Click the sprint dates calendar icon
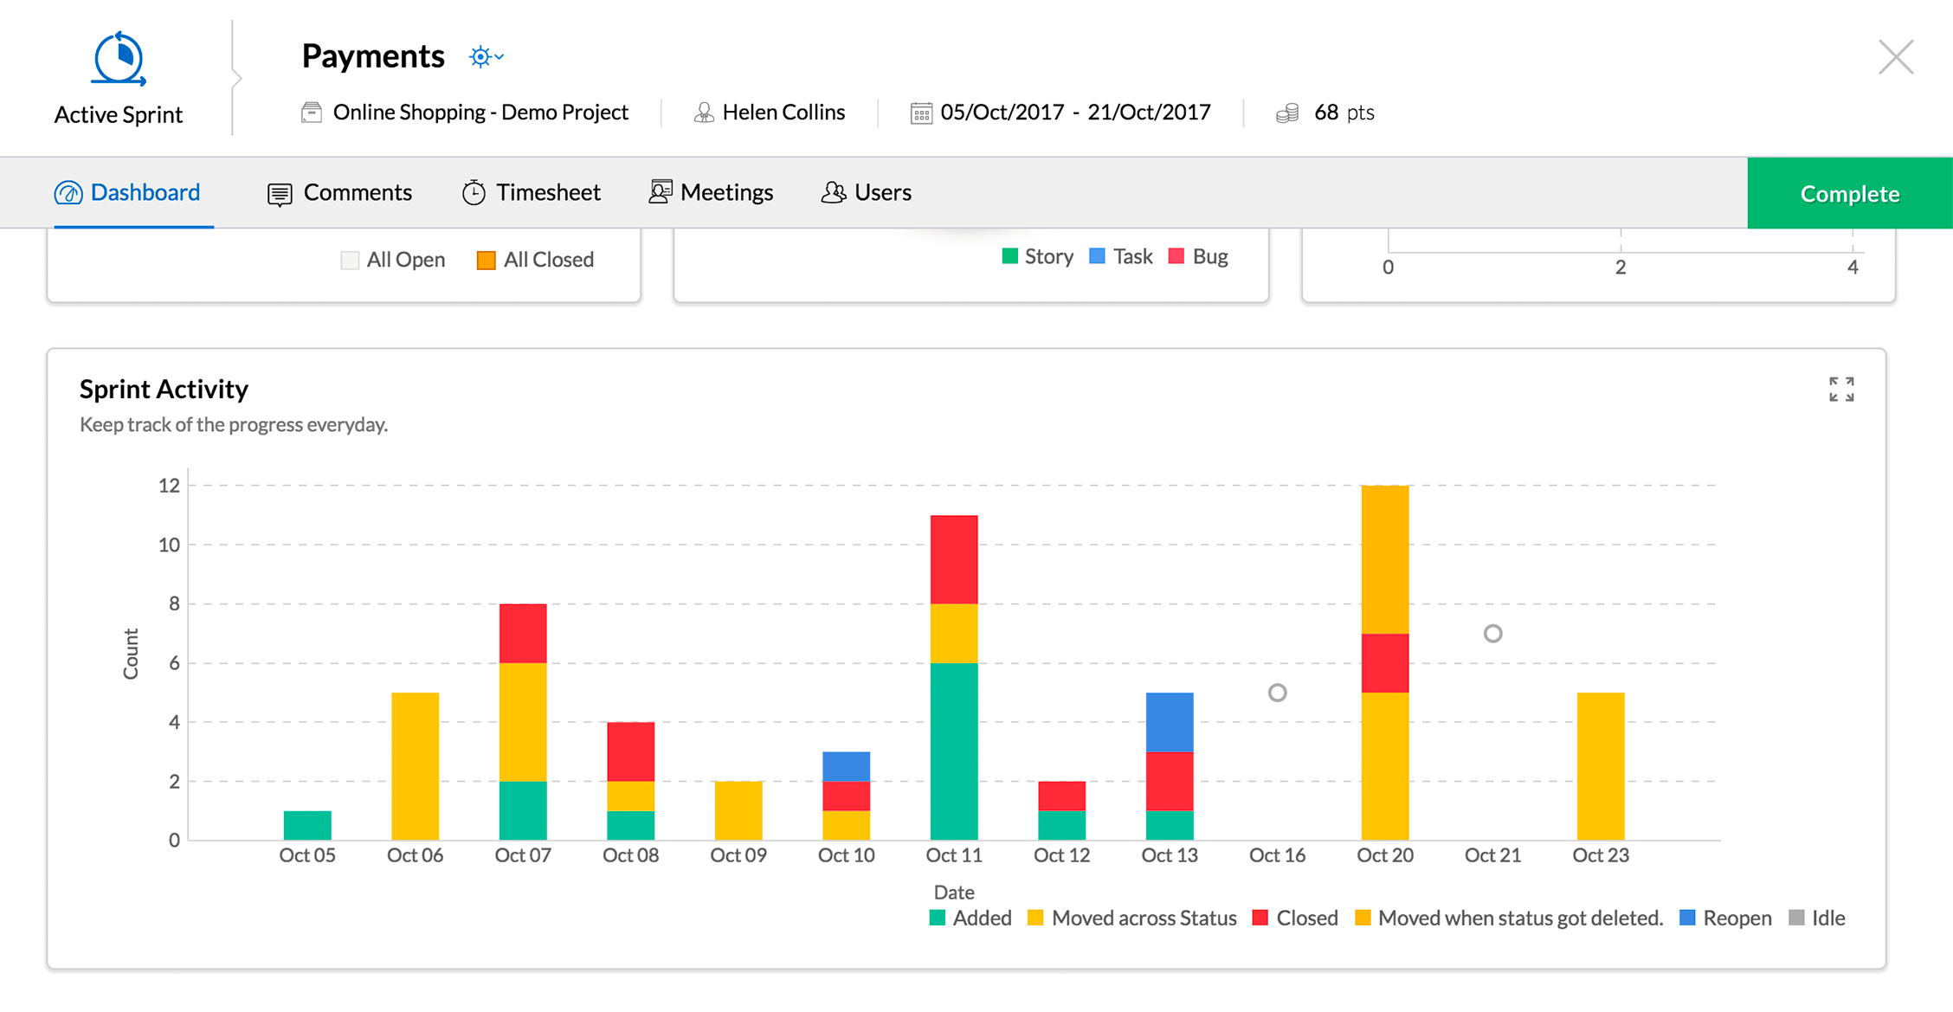 (x=921, y=113)
